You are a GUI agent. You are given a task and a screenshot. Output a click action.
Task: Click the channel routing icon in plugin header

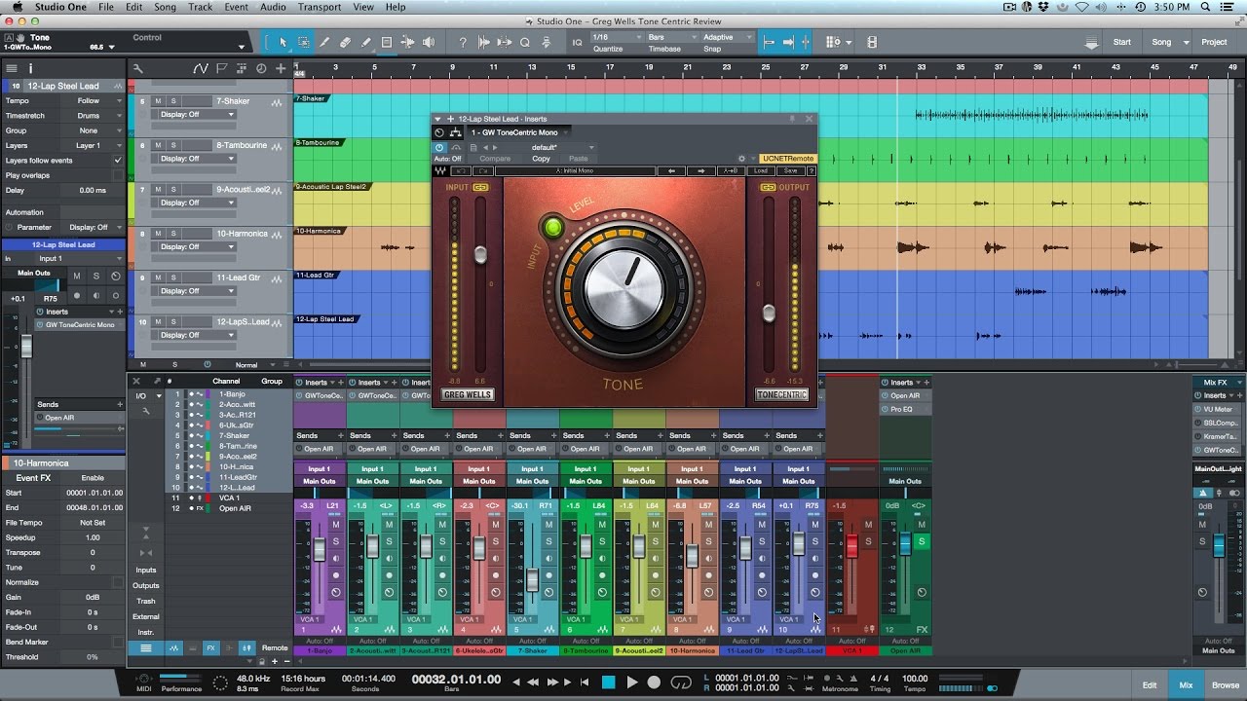(455, 132)
